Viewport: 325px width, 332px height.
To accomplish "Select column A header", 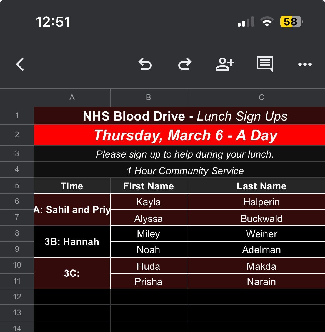I will click(x=72, y=98).
